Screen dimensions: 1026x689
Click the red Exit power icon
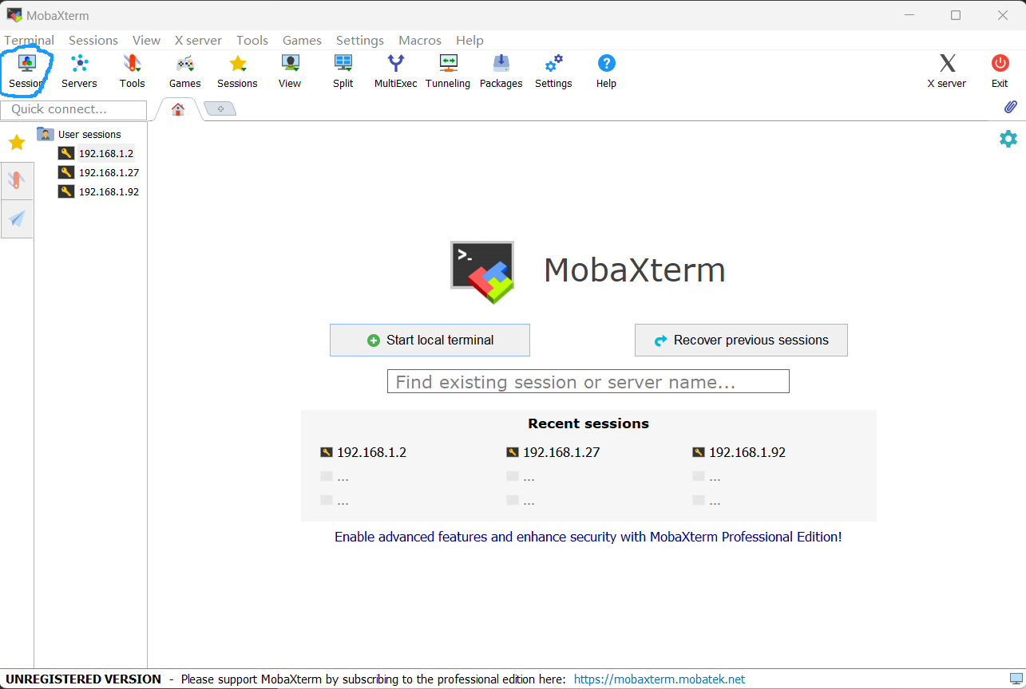coord(1000,72)
